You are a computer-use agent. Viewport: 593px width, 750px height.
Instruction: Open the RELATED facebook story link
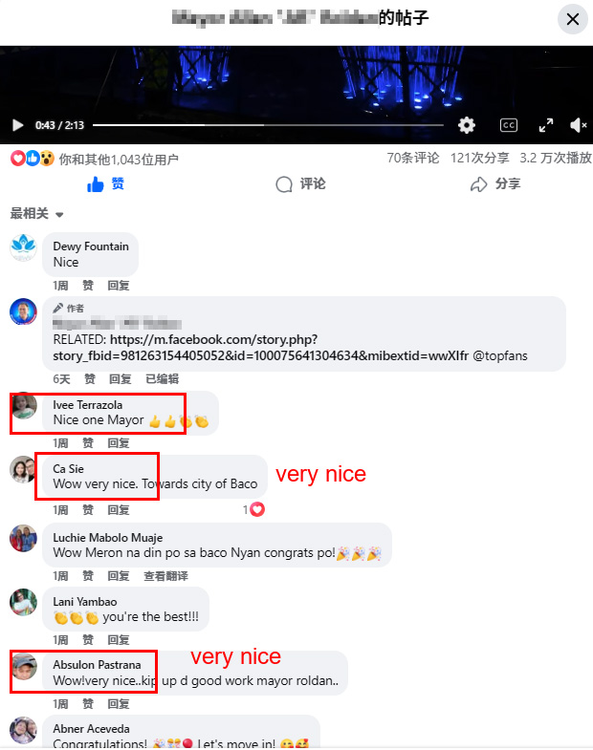coord(290,348)
